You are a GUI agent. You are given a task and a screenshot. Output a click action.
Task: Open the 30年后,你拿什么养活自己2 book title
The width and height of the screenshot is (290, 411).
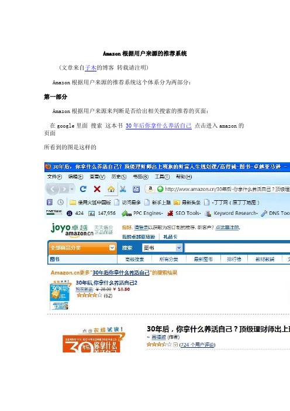click(106, 283)
